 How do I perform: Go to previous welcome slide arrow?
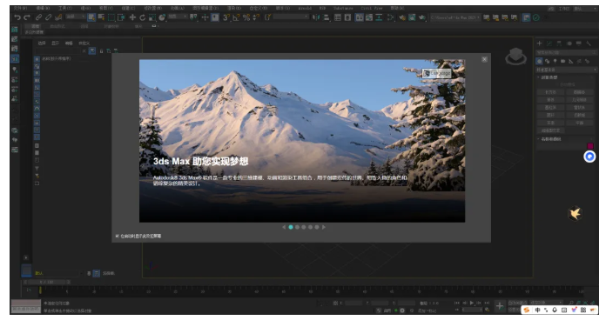(x=284, y=227)
